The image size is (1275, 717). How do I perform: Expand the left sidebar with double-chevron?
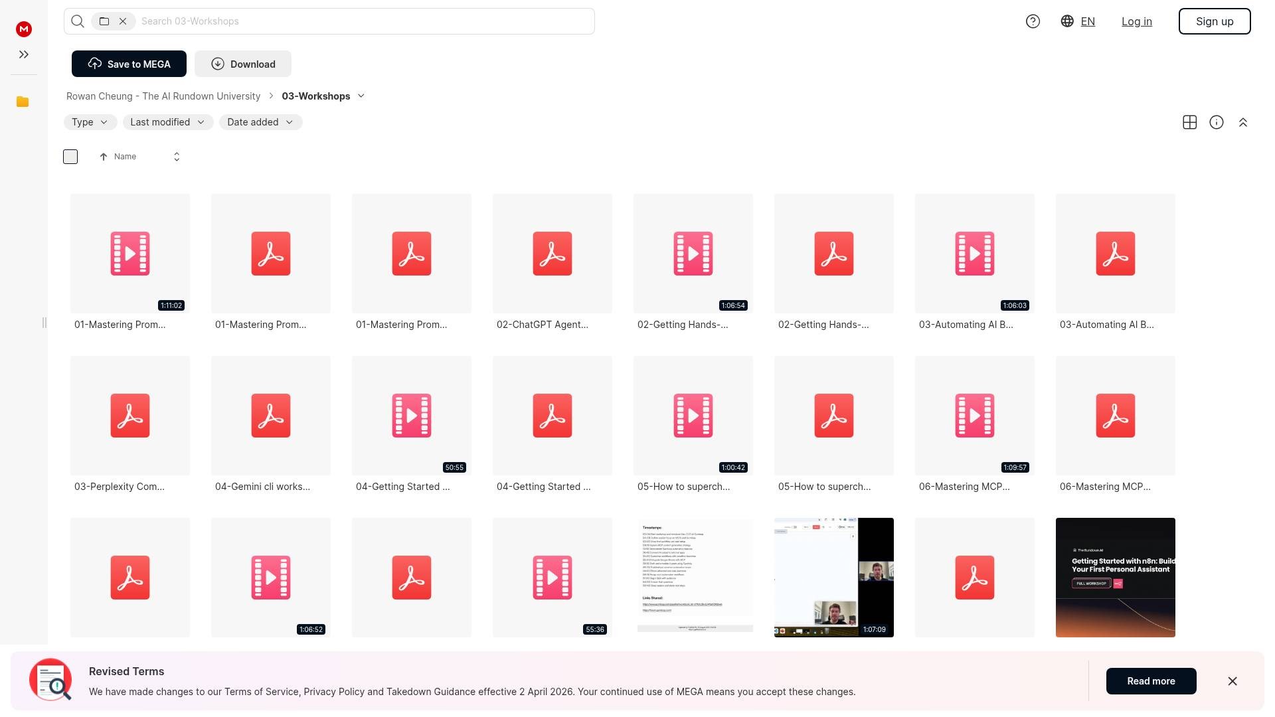24,54
